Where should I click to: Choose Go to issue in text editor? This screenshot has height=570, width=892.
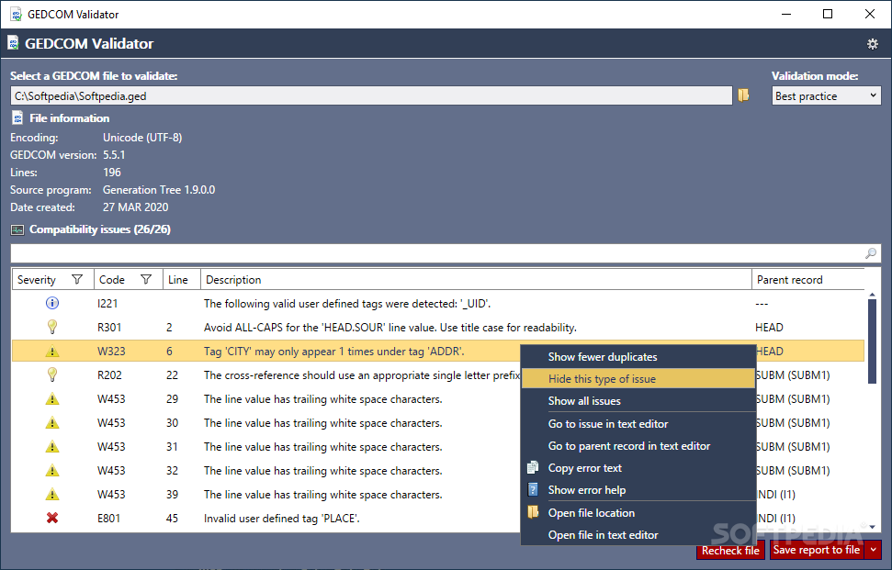coord(638,424)
